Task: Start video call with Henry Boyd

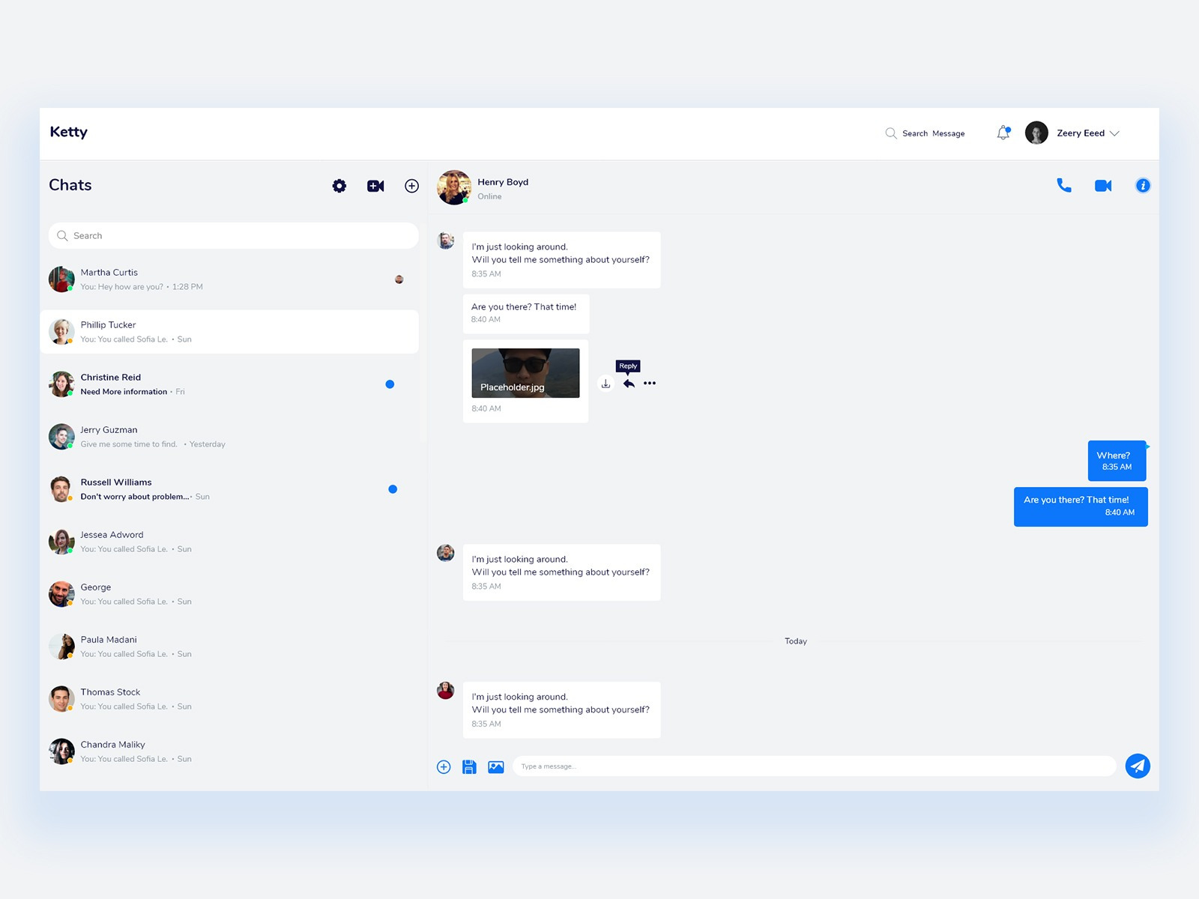Action: tap(1103, 186)
